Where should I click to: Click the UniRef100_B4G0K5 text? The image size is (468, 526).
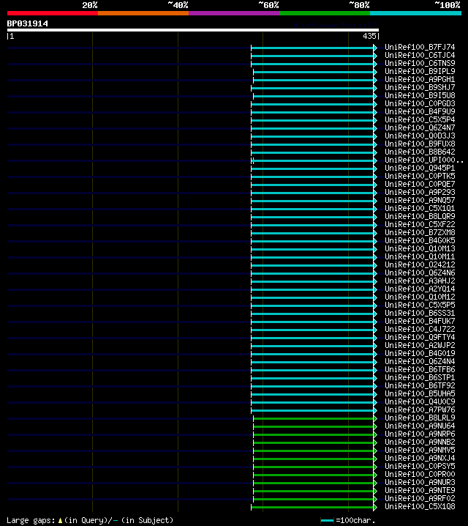pos(420,240)
